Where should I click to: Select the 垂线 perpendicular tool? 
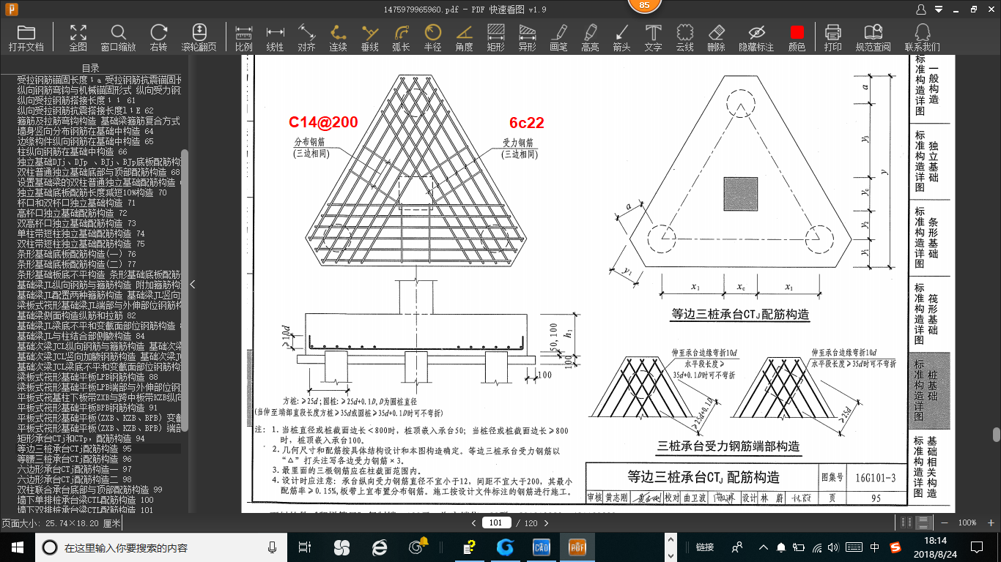point(369,37)
